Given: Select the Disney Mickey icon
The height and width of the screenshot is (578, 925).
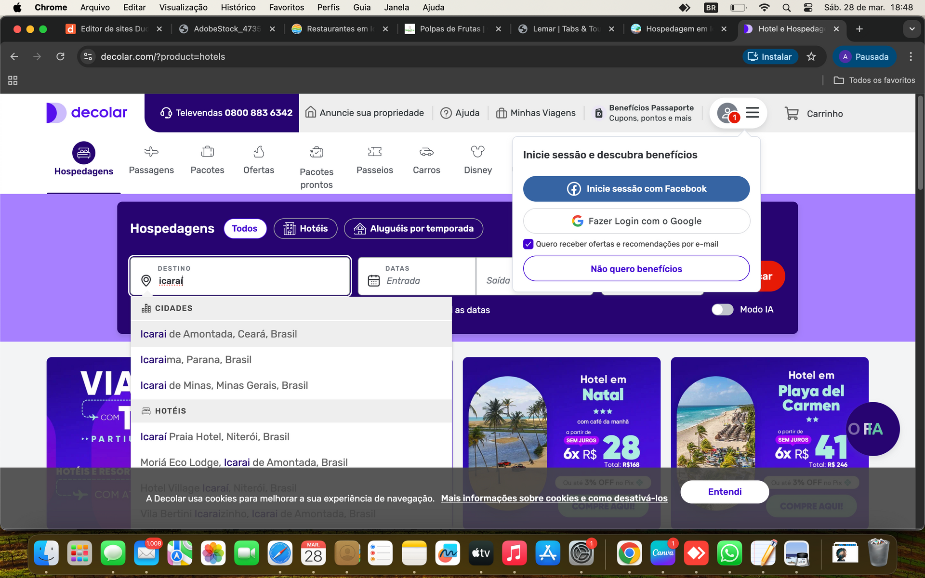Looking at the screenshot, I should (478, 152).
